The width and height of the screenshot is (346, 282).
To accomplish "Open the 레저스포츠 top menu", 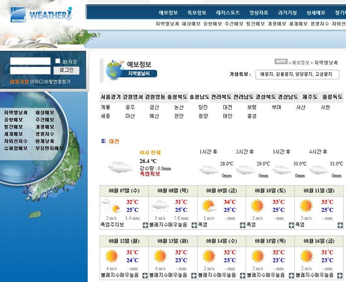I will point(228,12).
